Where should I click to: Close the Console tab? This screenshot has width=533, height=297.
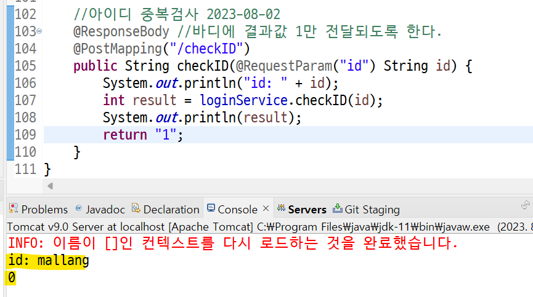click(x=266, y=208)
